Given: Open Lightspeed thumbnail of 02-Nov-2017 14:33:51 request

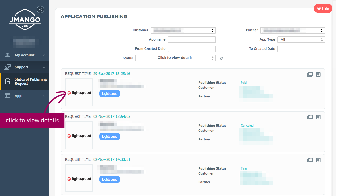Looking at the screenshot, I should coord(79,178).
